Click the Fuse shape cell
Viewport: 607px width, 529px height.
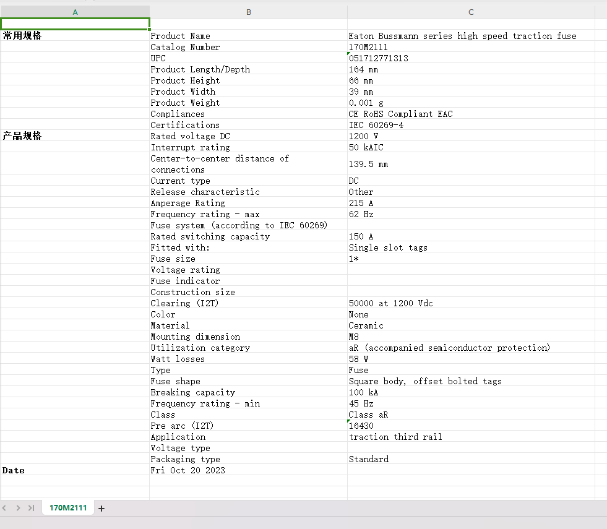249,381
